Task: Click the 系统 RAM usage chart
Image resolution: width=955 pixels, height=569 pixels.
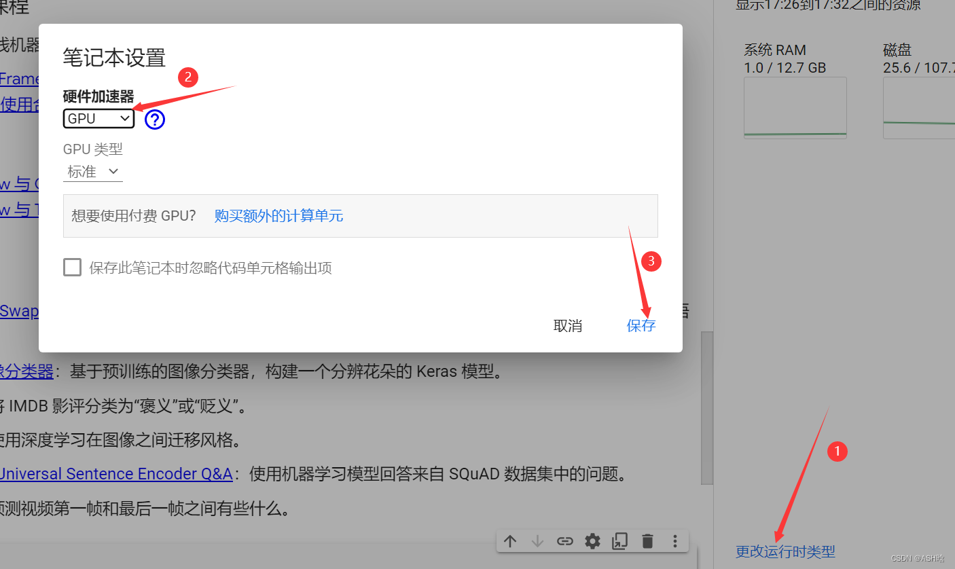Action: coord(795,108)
